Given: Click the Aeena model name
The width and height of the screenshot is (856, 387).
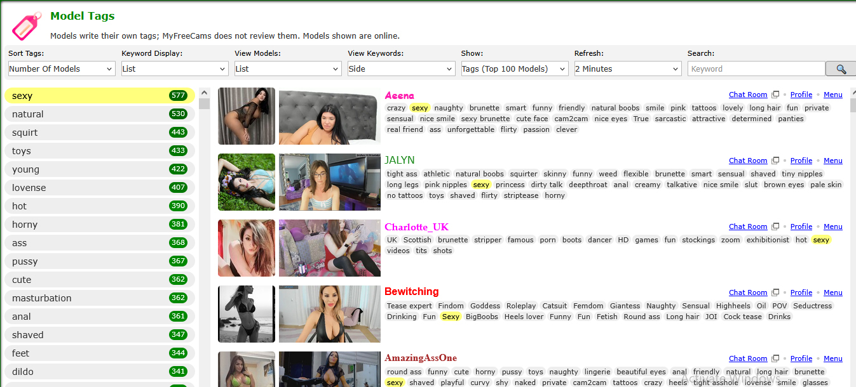Looking at the screenshot, I should tap(399, 96).
